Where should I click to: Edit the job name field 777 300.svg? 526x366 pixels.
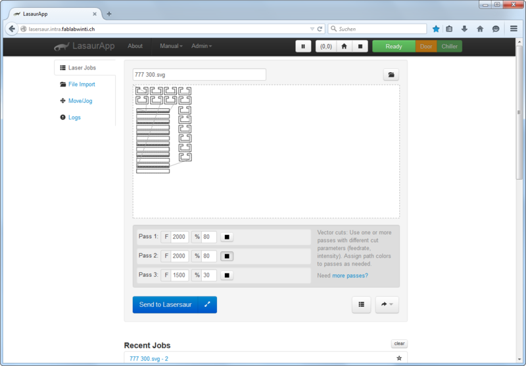tap(199, 75)
